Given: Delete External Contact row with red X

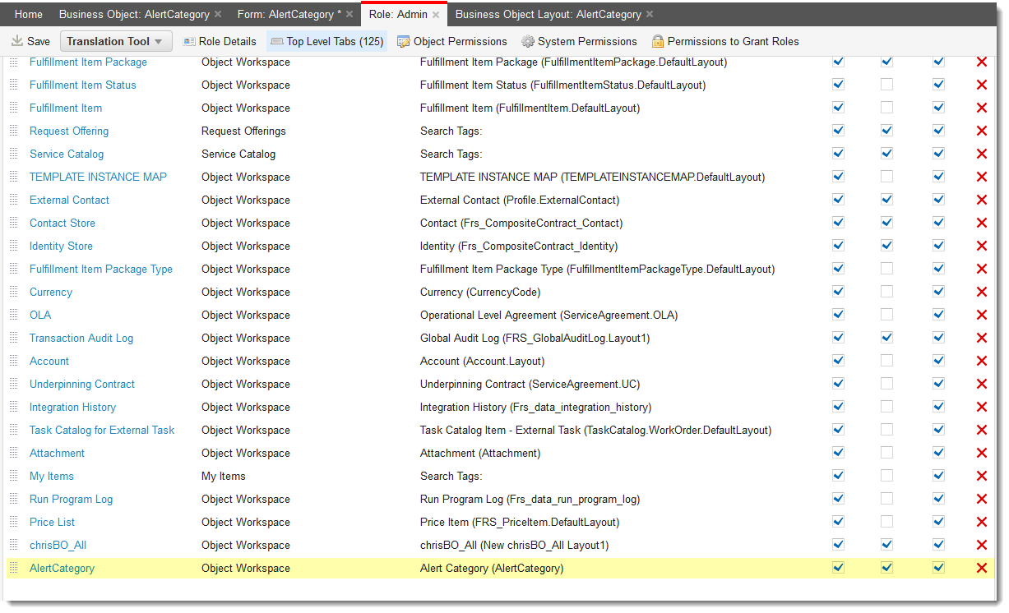Looking at the screenshot, I should click(x=981, y=200).
